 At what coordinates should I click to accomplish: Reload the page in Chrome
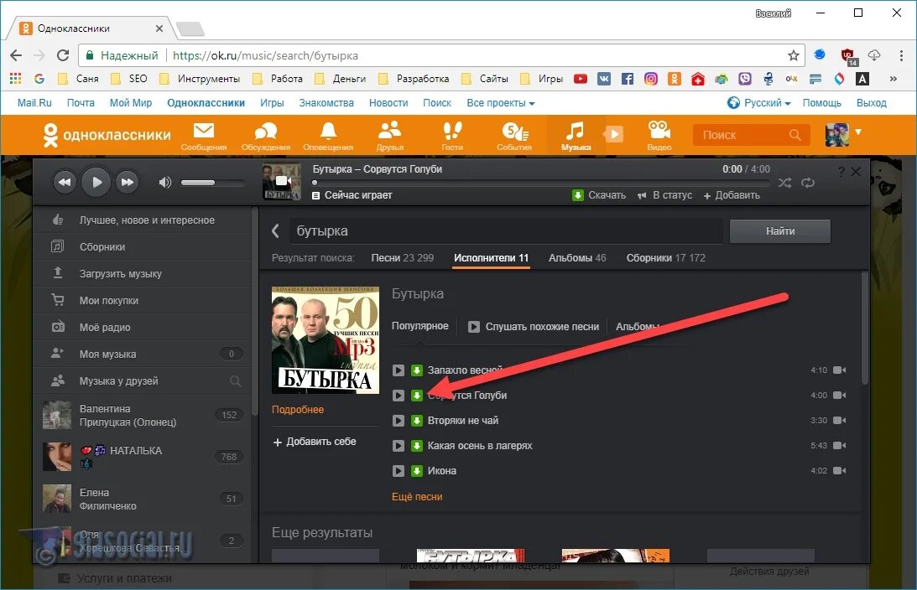pyautogui.click(x=63, y=55)
